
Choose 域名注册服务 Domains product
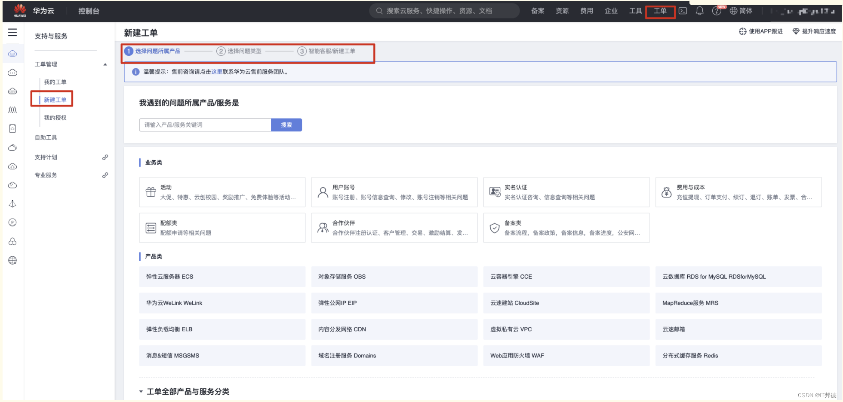(x=394, y=356)
